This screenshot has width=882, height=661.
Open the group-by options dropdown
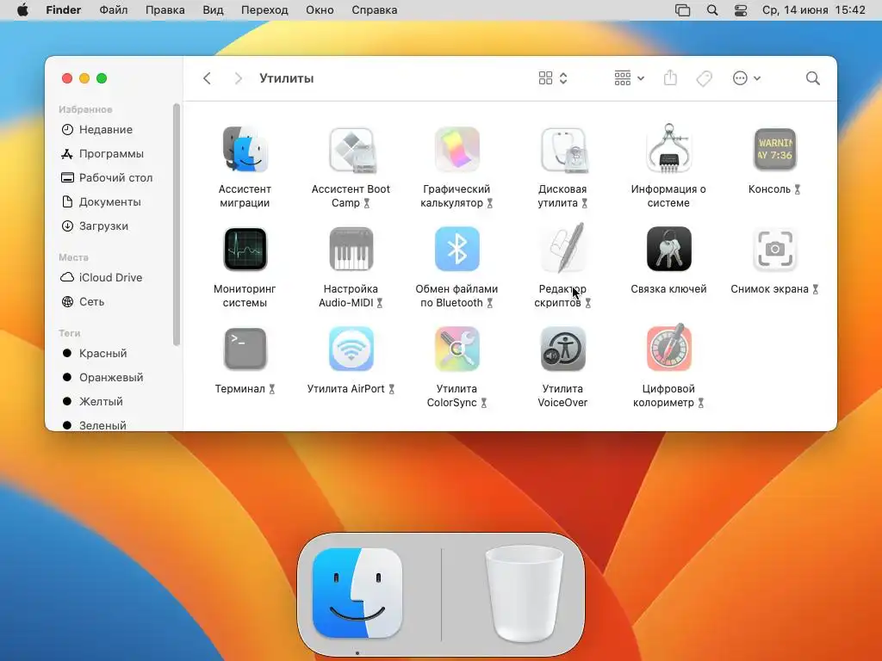point(630,78)
